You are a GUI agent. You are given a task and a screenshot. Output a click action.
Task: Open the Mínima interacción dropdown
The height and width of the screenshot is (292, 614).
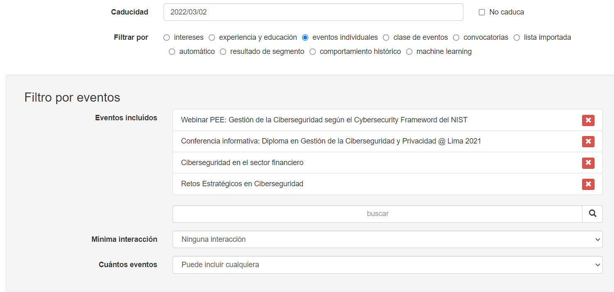point(387,239)
